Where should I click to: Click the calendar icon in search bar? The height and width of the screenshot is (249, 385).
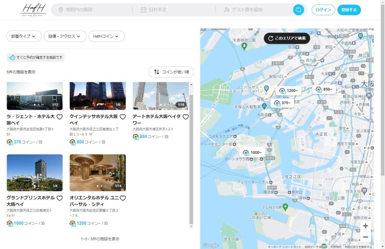[x=143, y=10]
